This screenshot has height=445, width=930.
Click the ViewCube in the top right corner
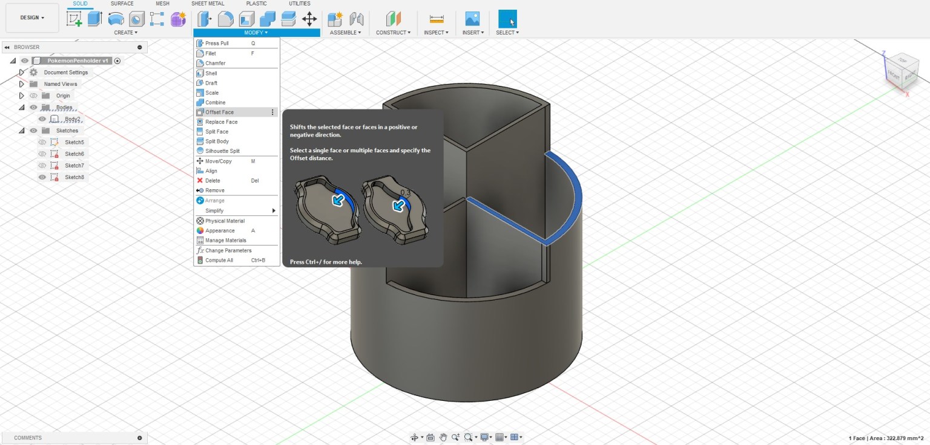point(900,70)
